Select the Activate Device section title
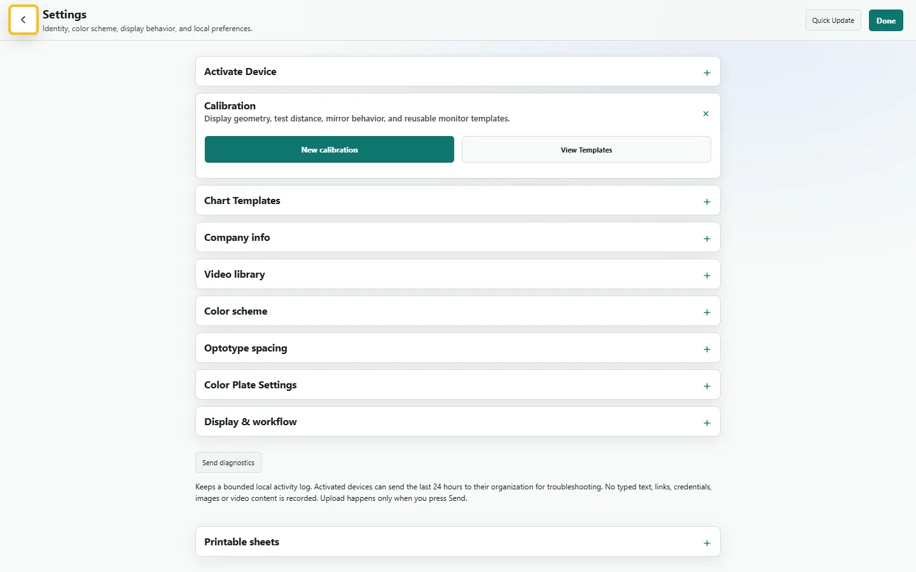The height and width of the screenshot is (572, 916). coord(240,72)
